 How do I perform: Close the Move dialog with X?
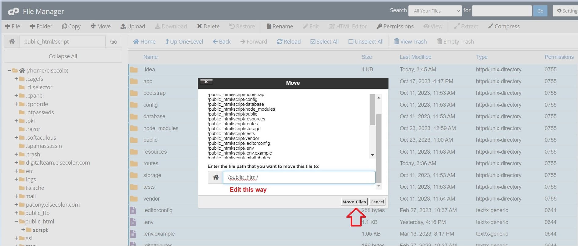coord(206,82)
